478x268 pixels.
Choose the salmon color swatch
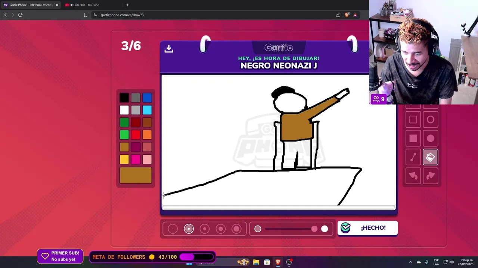147,147
